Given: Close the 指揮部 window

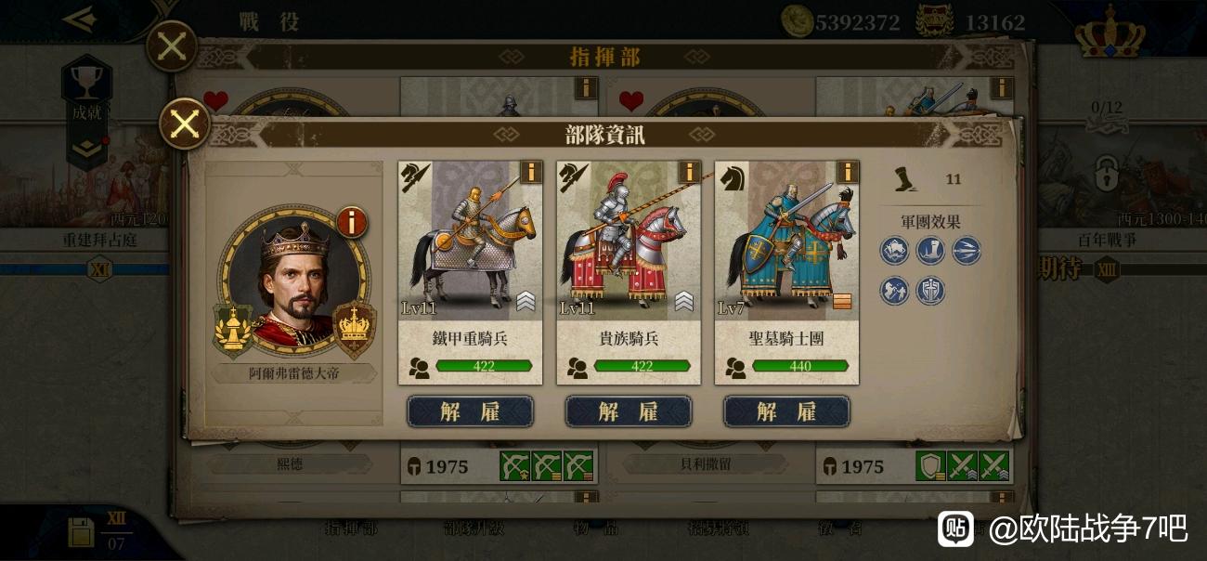Looking at the screenshot, I should click(172, 46).
